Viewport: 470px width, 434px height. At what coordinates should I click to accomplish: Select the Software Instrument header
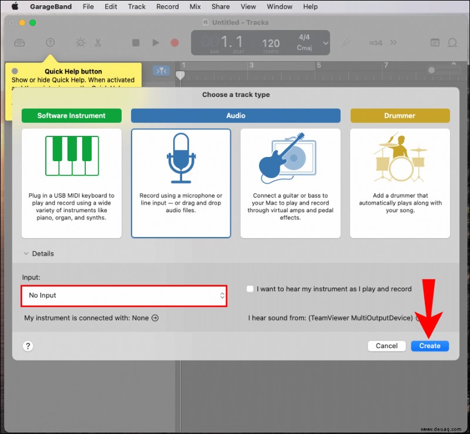pos(71,115)
